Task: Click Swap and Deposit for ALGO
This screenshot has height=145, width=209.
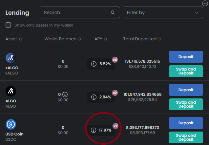Action: pos(186,104)
